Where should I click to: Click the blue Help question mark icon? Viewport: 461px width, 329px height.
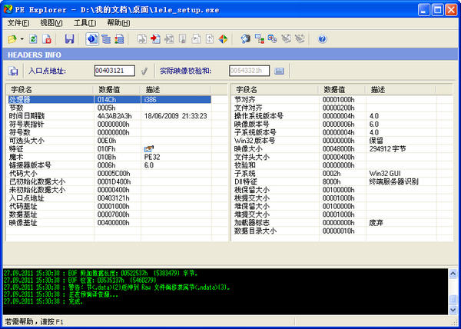322,38
